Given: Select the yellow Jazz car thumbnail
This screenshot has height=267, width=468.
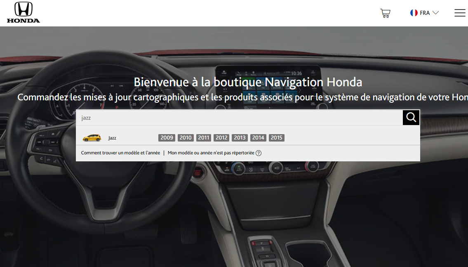Looking at the screenshot, I should (x=92, y=138).
